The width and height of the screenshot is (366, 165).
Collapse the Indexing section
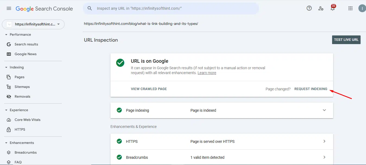click(6, 67)
